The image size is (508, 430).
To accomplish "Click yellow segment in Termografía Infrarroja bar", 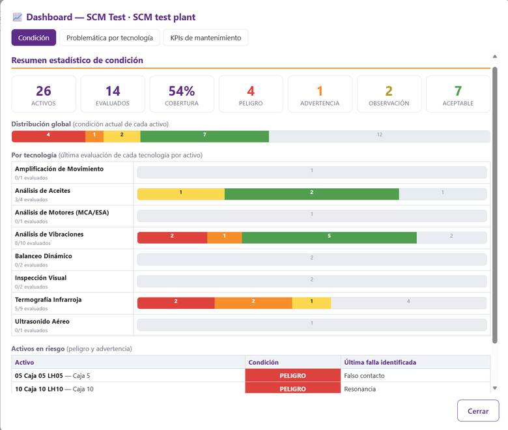I will [312, 303].
